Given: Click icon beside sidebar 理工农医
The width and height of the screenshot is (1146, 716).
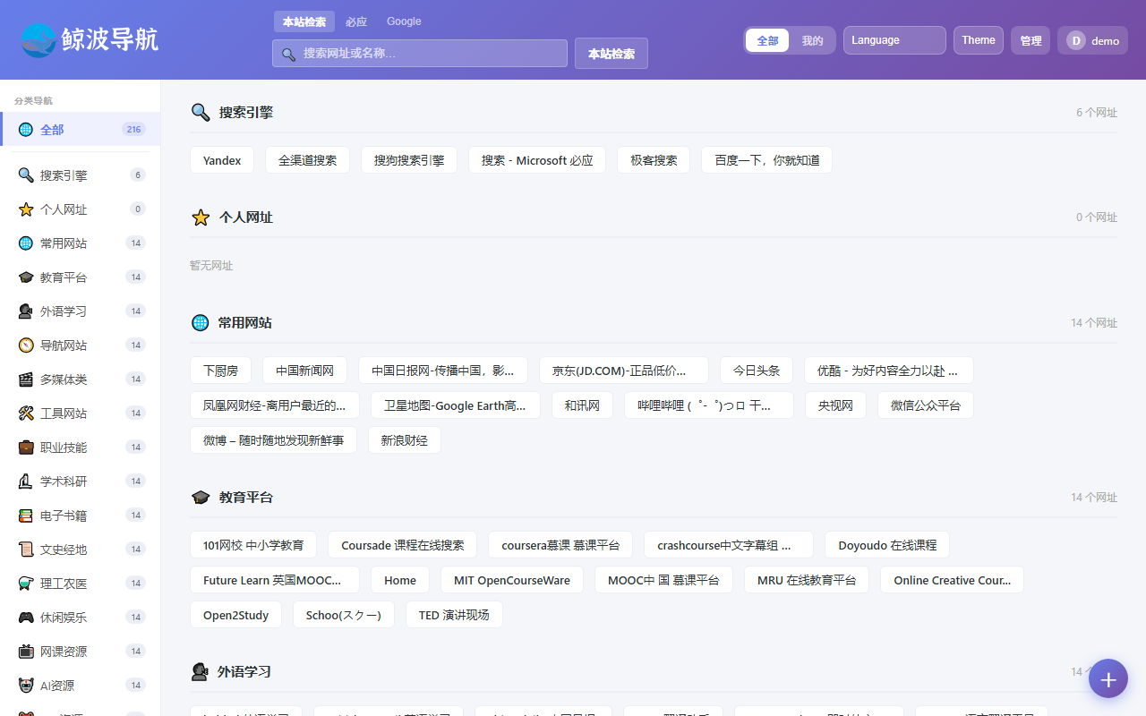Looking at the screenshot, I should coord(26,584).
